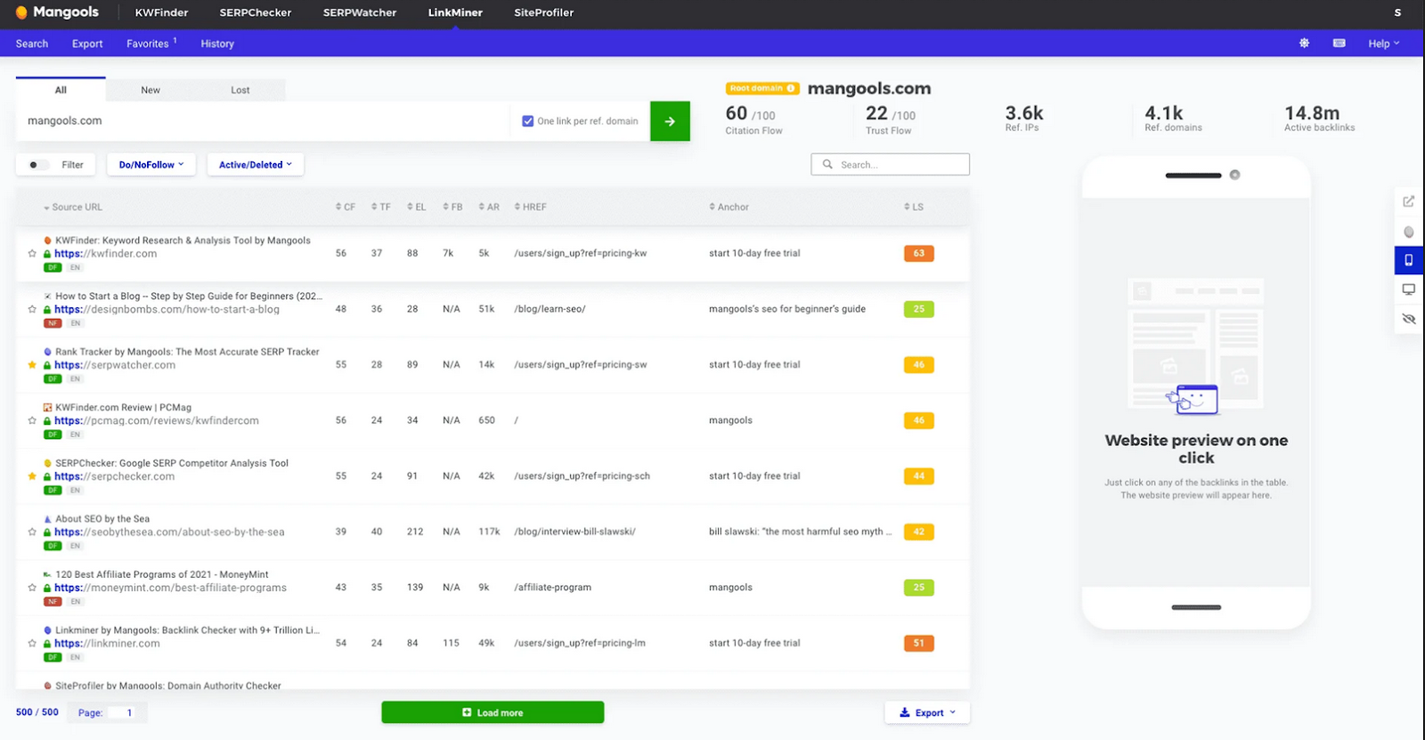1425x740 pixels.
Task: Switch to SiteProfiler tool
Action: tap(544, 12)
